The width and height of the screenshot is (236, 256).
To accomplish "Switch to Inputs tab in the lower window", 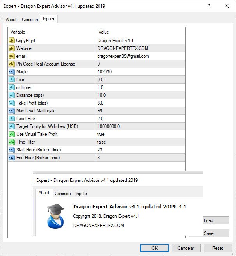I will tap(81, 194).
